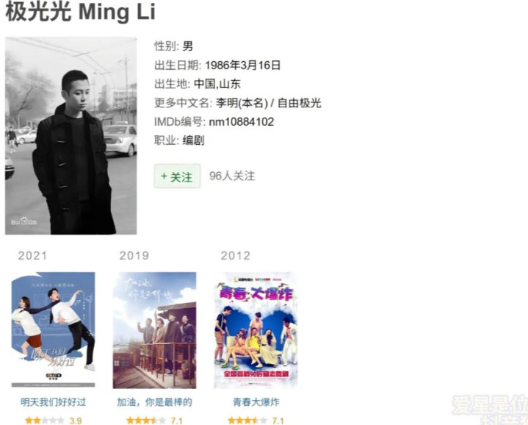Click the star rating under 青春大爆炸
The height and width of the screenshot is (425, 528).
247,421
